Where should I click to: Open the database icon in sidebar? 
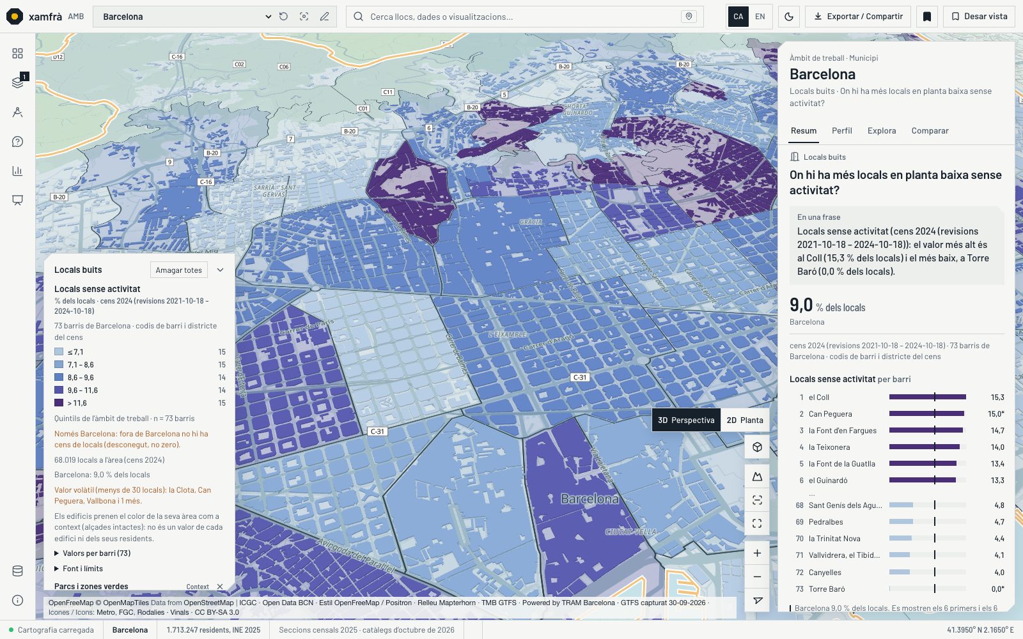[x=17, y=571]
